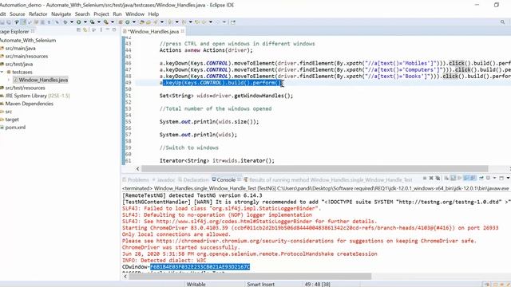The width and height of the screenshot is (511, 287).
Task: Click the Console horizontal scrollbar
Action: click(250, 277)
